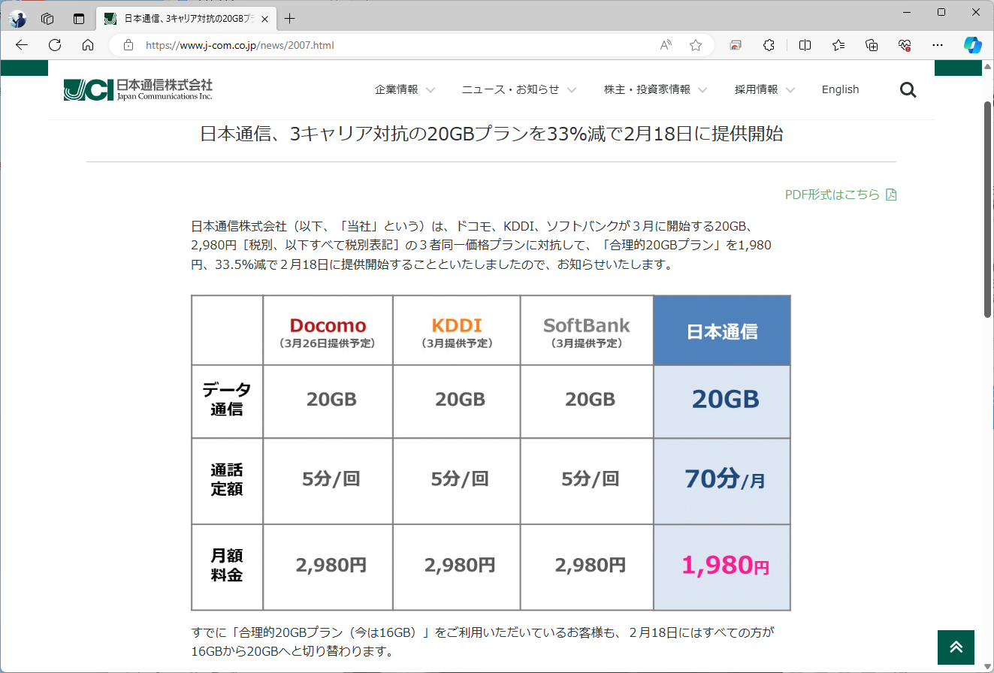
Task: Click the PDF file icon beside the link
Action: 891,195
